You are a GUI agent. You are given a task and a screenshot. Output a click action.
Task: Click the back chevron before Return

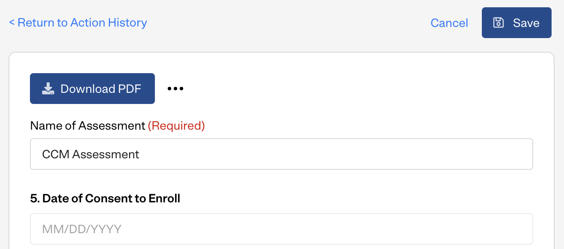12,23
